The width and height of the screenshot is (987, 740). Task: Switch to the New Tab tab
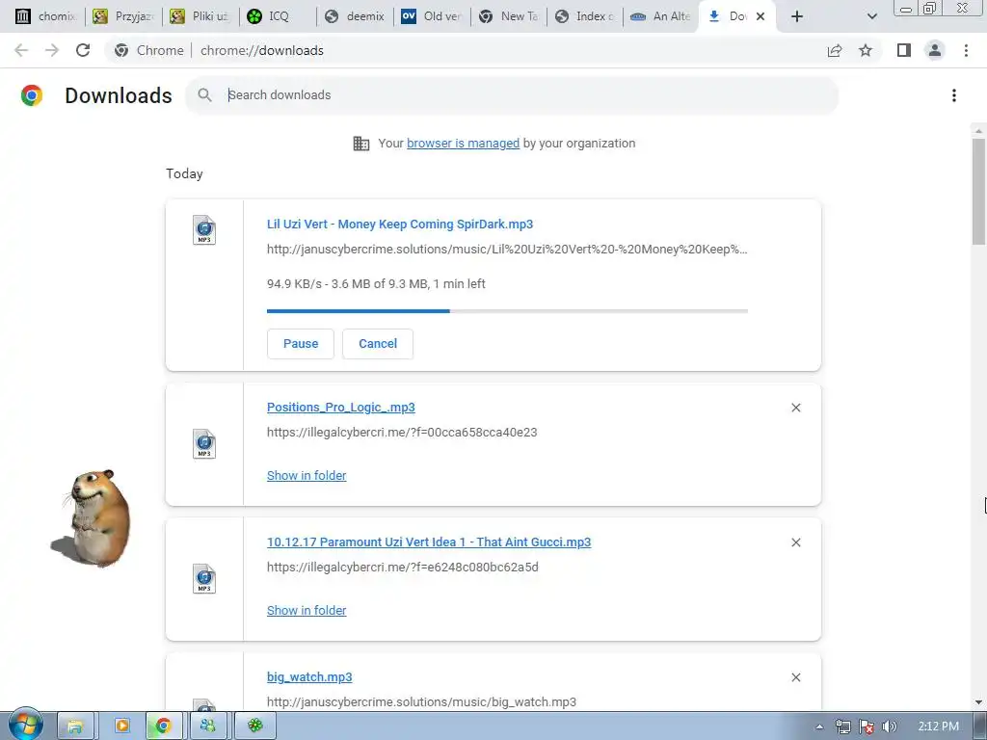(510, 16)
